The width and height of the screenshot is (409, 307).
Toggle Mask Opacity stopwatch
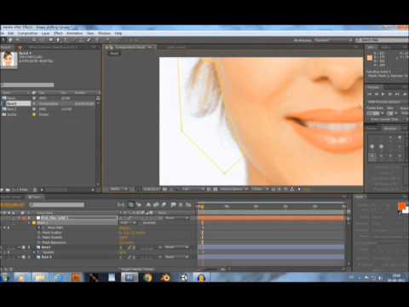click(39, 237)
